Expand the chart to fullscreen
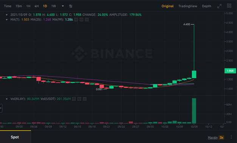This screenshot has width=237, height=143. click(219, 6)
